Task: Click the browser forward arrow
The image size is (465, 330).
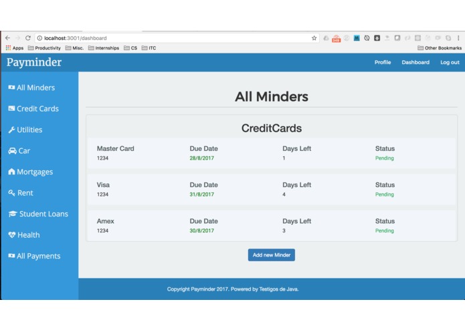Action: (18, 38)
